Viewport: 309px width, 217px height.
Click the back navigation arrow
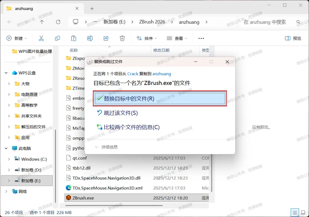pyautogui.click(x=9, y=22)
